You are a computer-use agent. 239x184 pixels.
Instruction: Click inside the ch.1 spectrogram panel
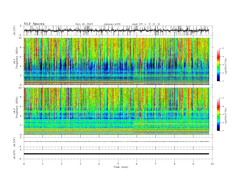pyautogui.click(x=116, y=61)
